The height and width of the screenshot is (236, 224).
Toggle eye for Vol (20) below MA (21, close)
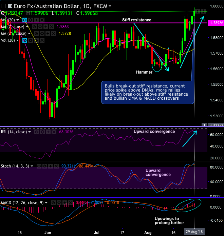click(x=25, y=40)
